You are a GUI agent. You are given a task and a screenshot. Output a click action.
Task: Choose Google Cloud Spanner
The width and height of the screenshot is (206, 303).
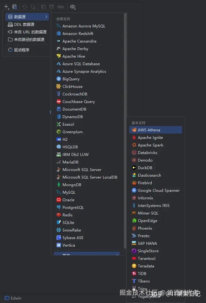[x=155, y=190]
